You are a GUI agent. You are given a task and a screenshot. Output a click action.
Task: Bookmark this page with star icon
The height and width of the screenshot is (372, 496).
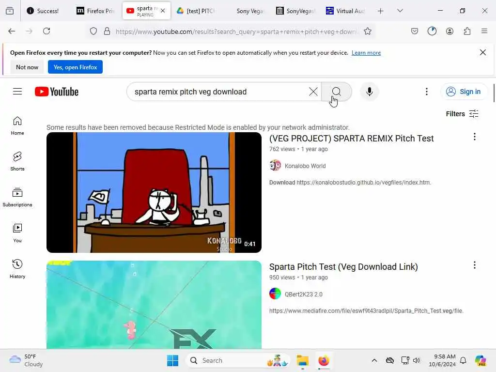point(367,31)
